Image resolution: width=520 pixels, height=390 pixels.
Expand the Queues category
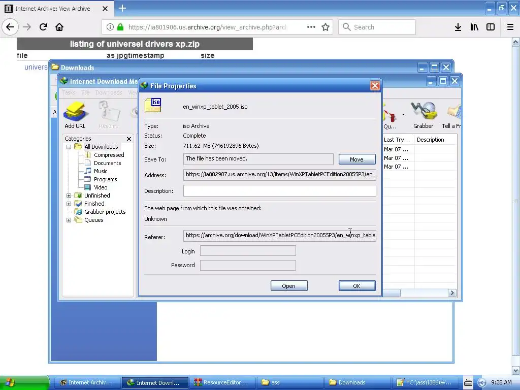pyautogui.click(x=69, y=220)
